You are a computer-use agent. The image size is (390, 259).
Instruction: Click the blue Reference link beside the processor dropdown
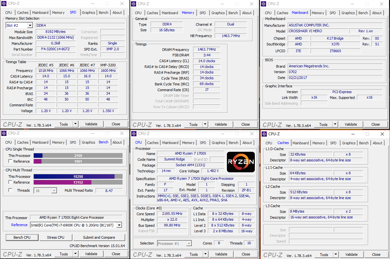(x=19, y=225)
